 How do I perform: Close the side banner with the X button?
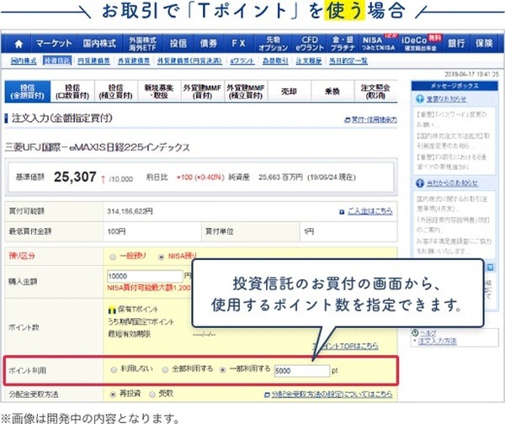(x=490, y=268)
